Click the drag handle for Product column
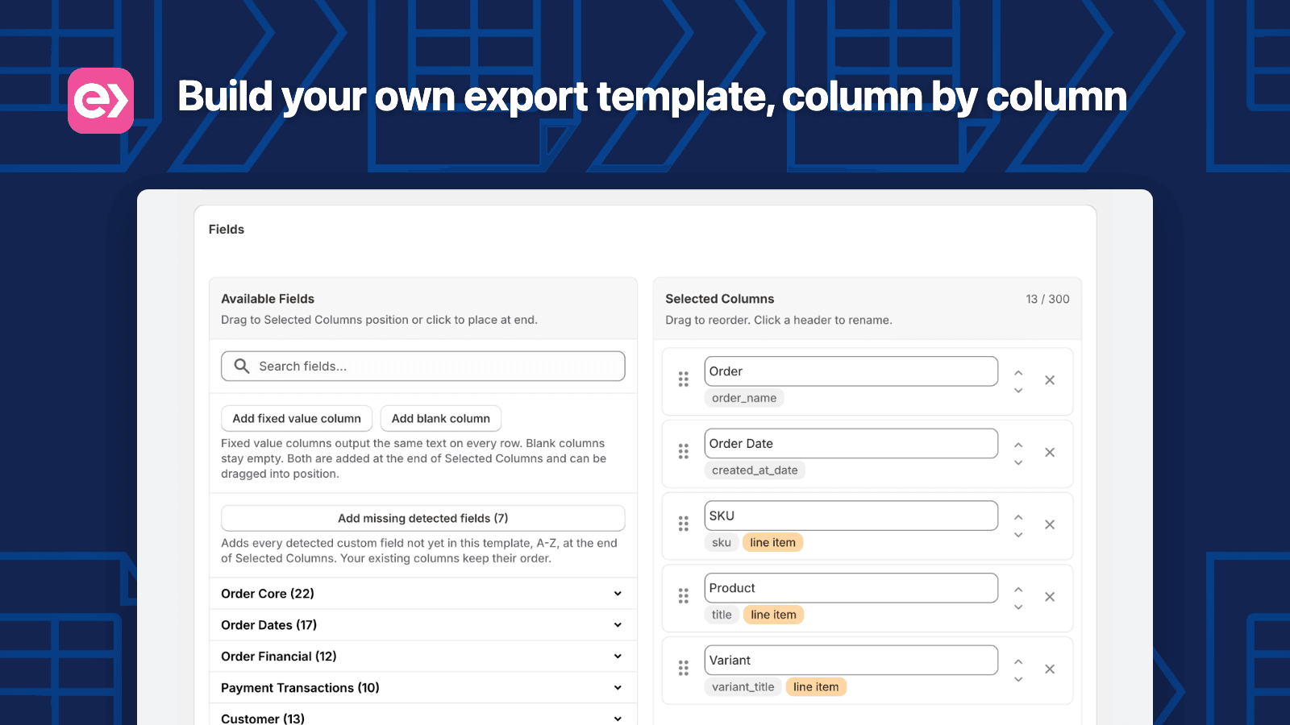The image size is (1290, 725). (x=684, y=596)
